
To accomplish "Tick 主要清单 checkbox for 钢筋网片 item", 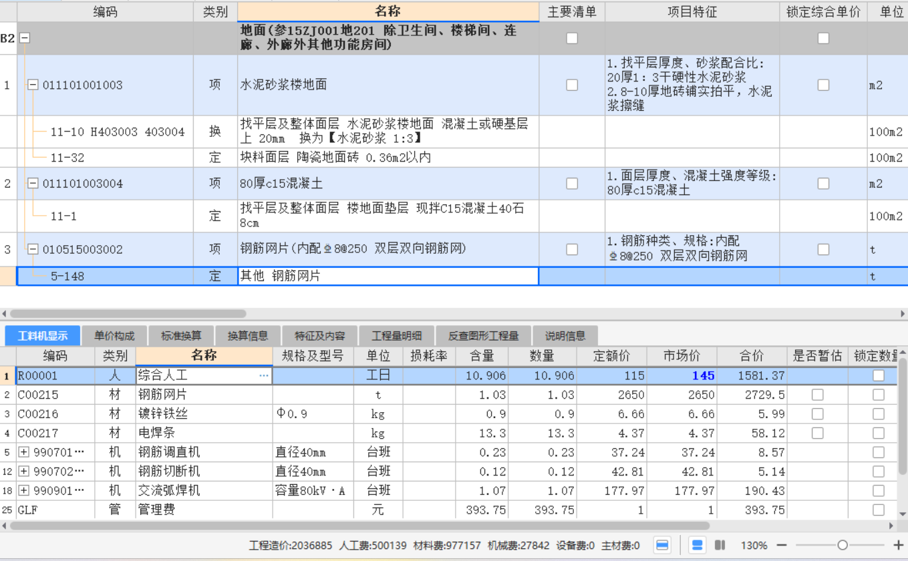I will tap(572, 249).
